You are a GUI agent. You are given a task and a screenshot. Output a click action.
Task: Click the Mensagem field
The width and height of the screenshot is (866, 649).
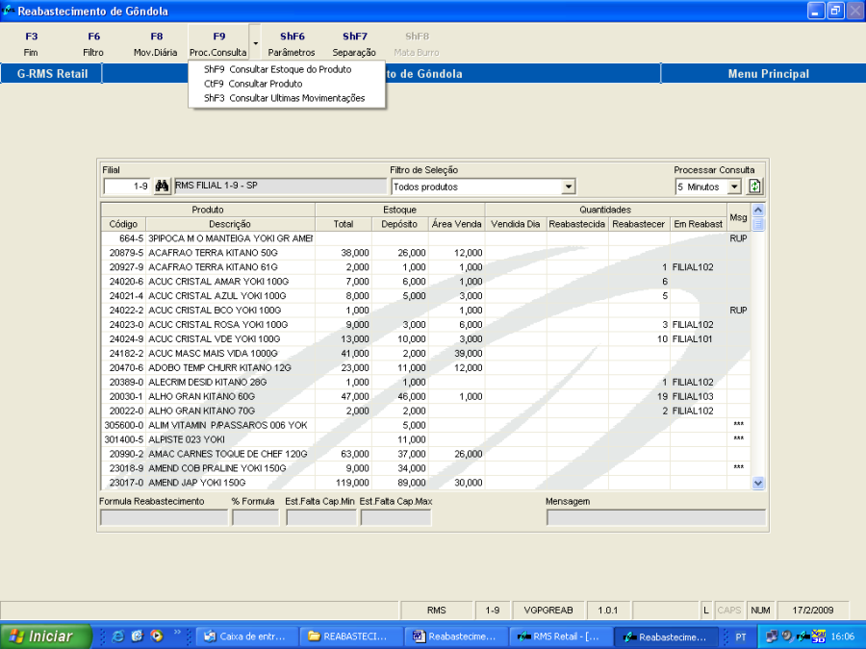tap(656, 517)
